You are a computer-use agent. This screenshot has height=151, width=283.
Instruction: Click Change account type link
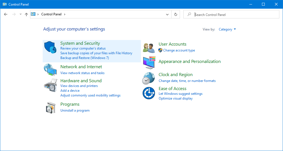coord(179,50)
